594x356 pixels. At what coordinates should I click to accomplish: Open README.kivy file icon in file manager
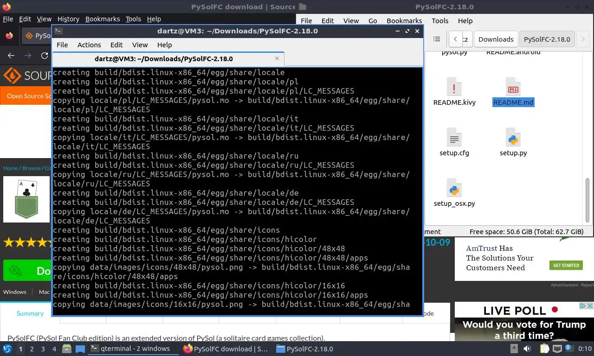tap(454, 87)
